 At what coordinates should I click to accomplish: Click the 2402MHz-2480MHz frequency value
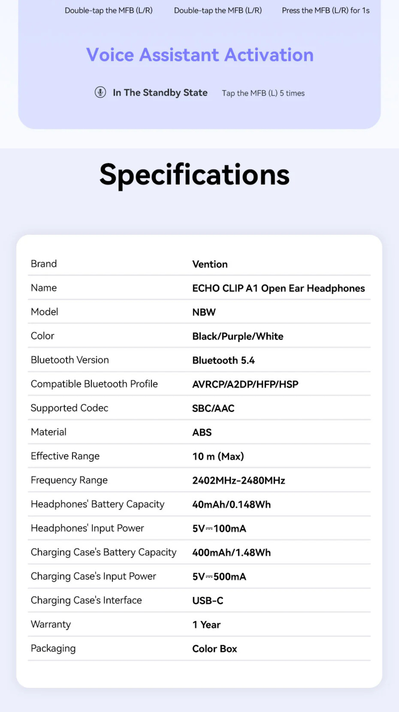[x=239, y=480]
